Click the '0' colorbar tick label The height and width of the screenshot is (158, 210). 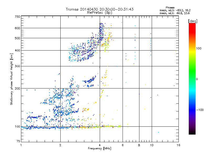click(x=197, y=79)
